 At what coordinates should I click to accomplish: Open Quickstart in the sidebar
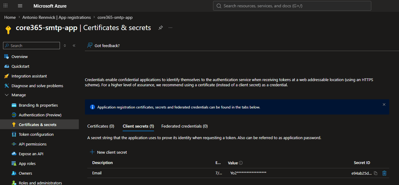click(x=20, y=66)
